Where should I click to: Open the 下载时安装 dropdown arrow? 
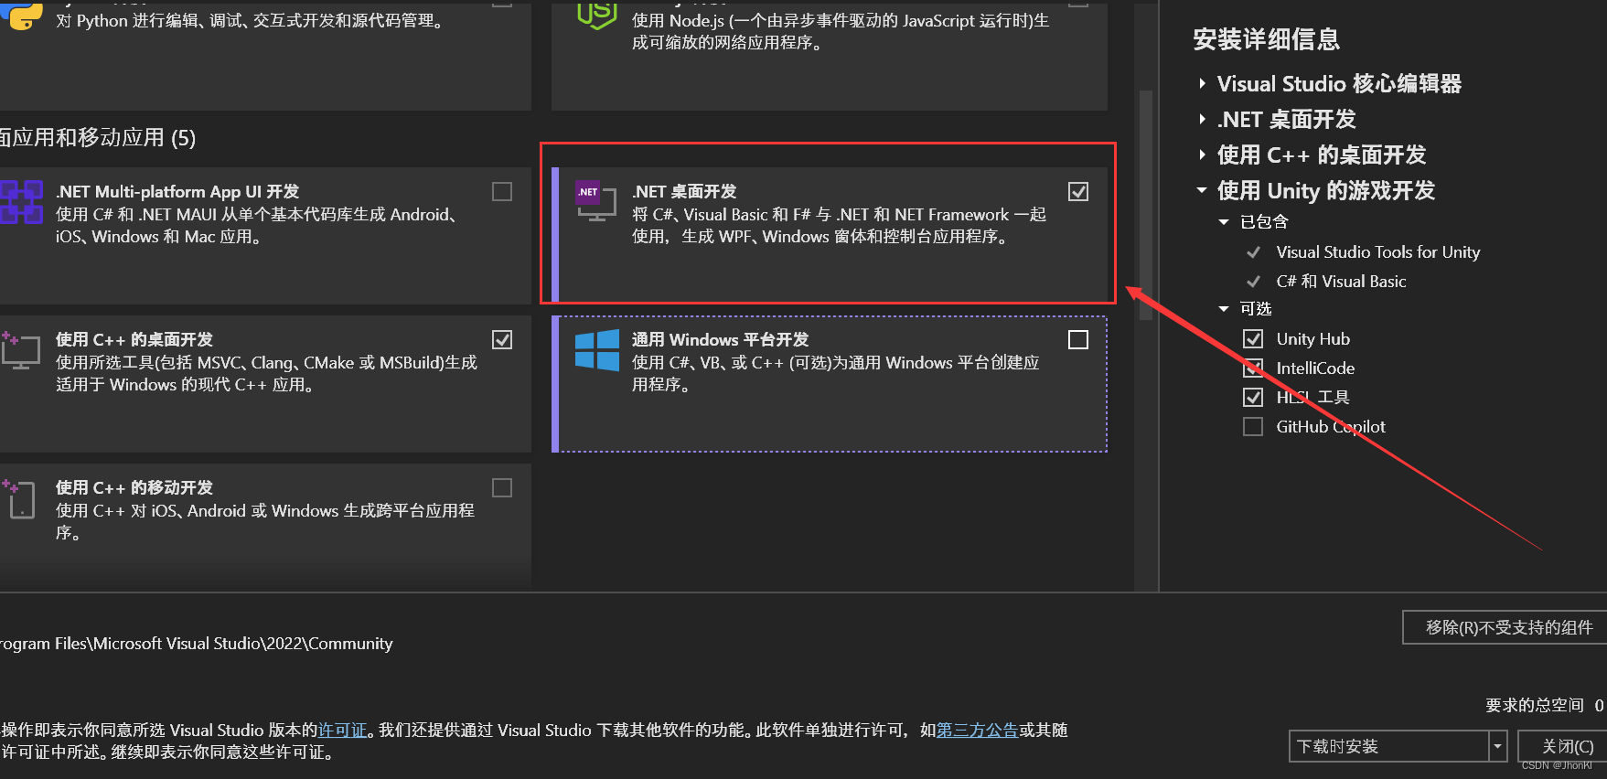pos(1497,746)
